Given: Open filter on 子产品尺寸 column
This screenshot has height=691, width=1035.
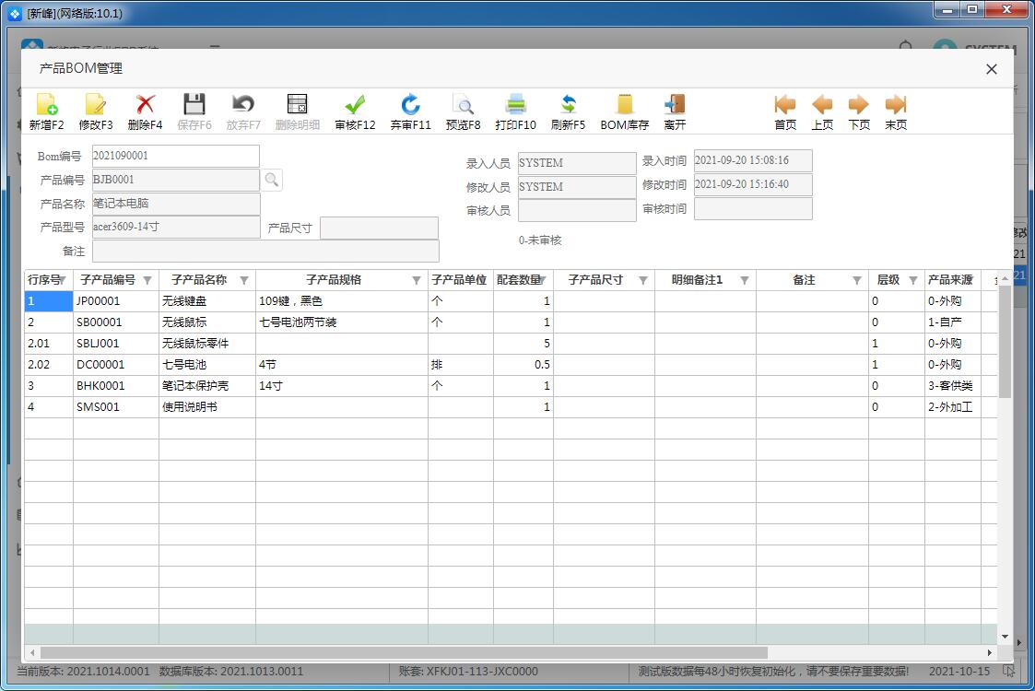Looking at the screenshot, I should pos(643,280).
